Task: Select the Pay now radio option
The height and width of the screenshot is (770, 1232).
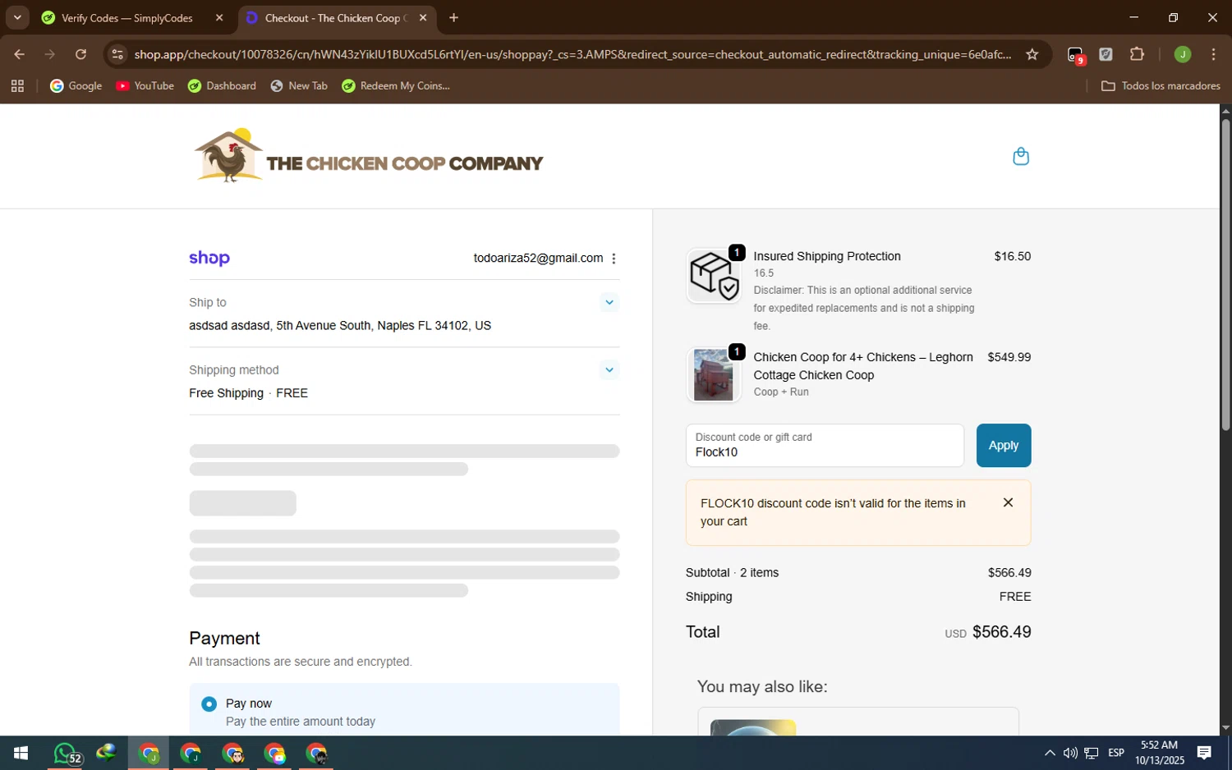Action: [209, 704]
